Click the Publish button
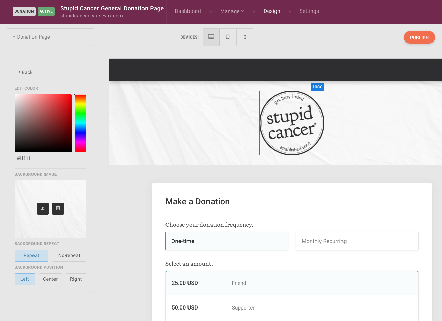The width and height of the screenshot is (442, 321). point(419,38)
